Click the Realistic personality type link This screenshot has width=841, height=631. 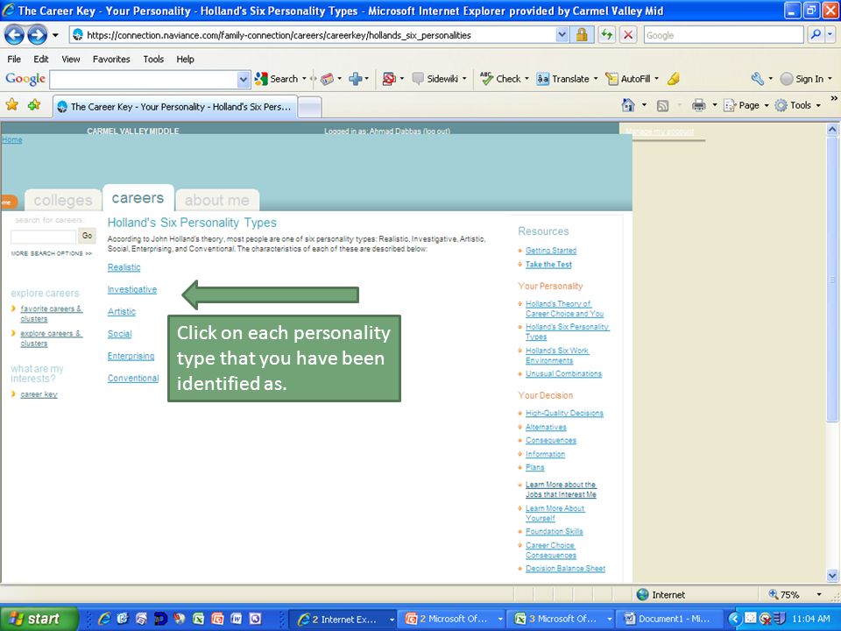124,267
